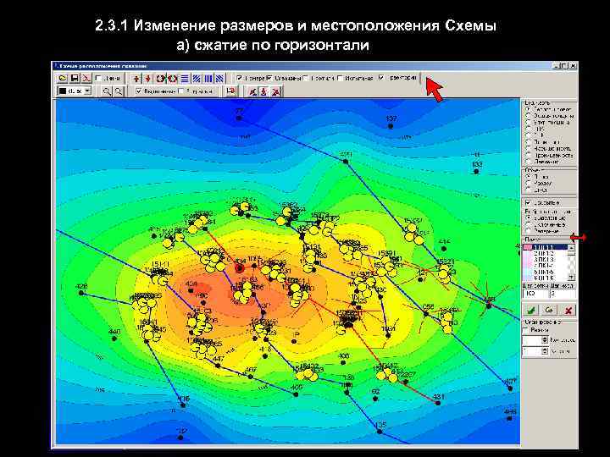The width and height of the screenshot is (610, 457).
Task: Open the black color dropdown in toolbar
Action: [87, 91]
